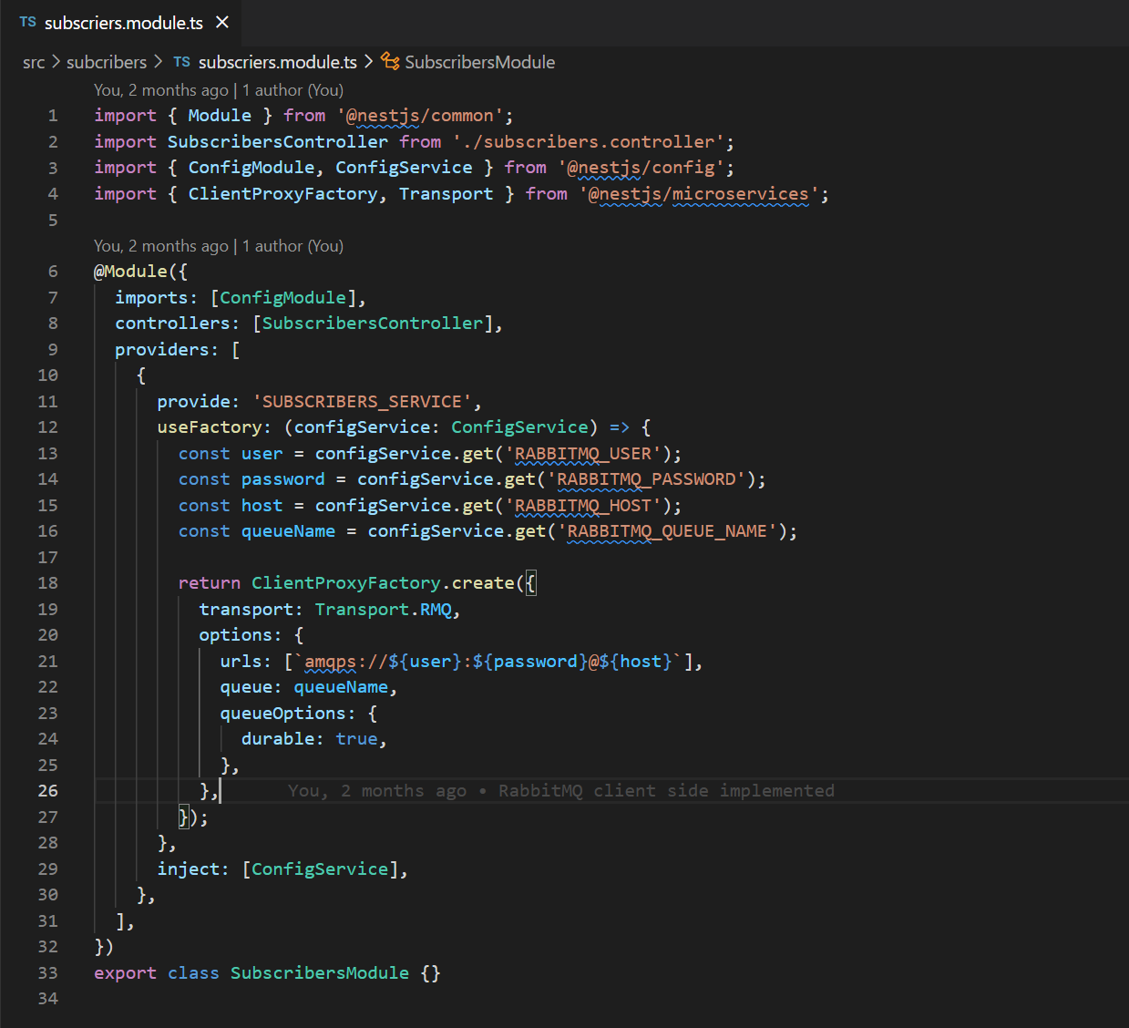Open the CodeLens author info above @Module
The height and width of the screenshot is (1028, 1129).
(219, 246)
